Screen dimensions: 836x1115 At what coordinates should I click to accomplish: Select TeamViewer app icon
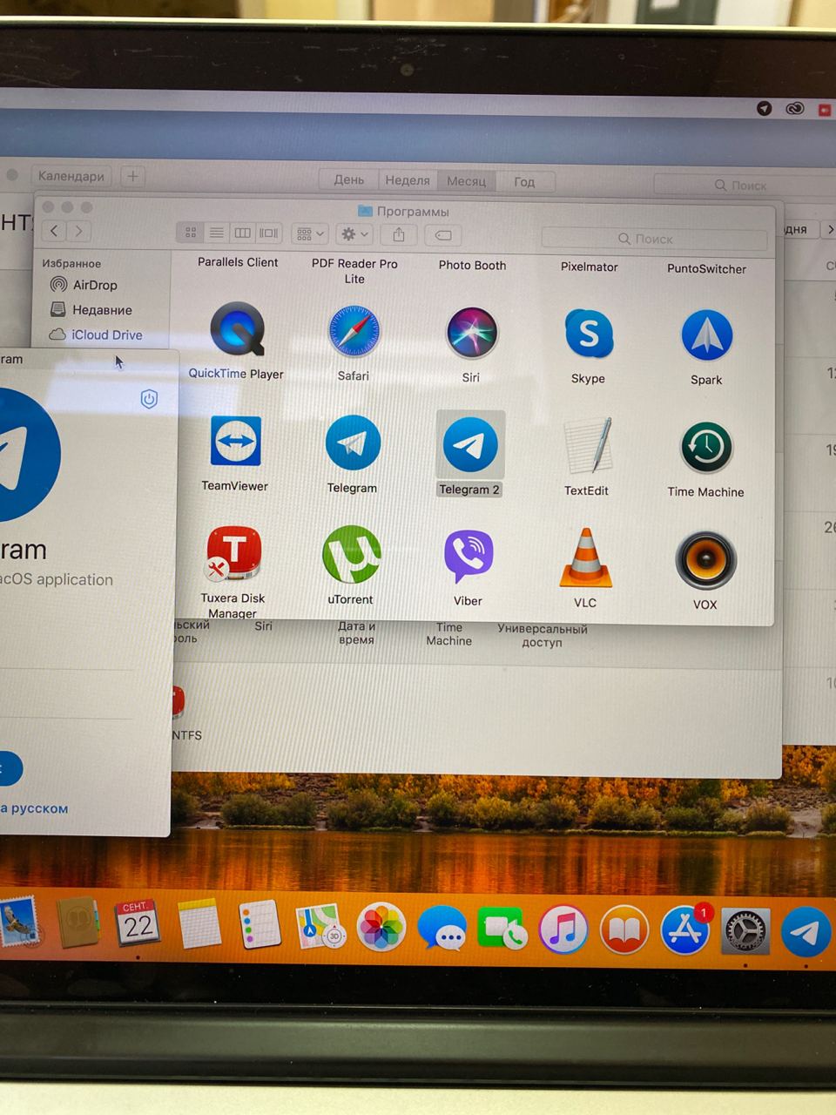(235, 441)
